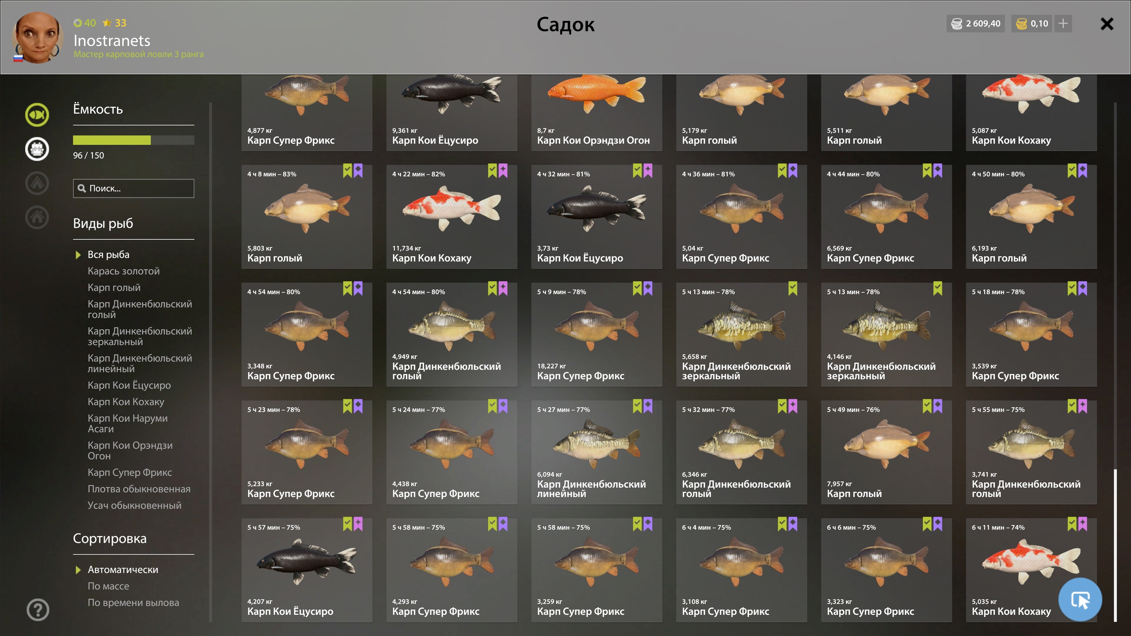
Task: Click the plus to add gold coins
Action: tap(1063, 23)
